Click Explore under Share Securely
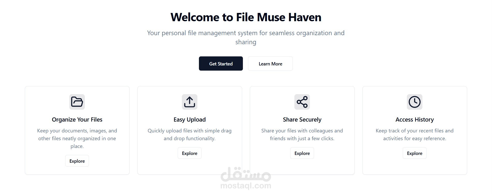The width and height of the screenshot is (492, 194). (302, 153)
